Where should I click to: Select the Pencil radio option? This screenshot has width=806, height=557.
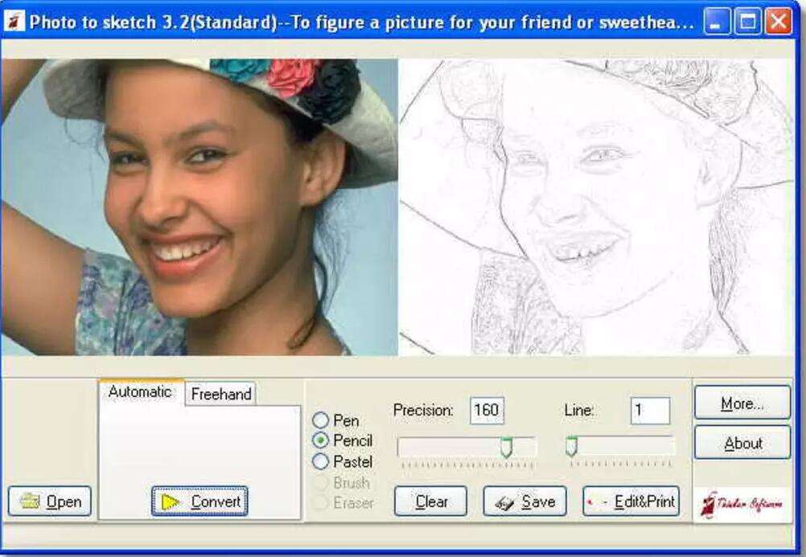tap(321, 440)
